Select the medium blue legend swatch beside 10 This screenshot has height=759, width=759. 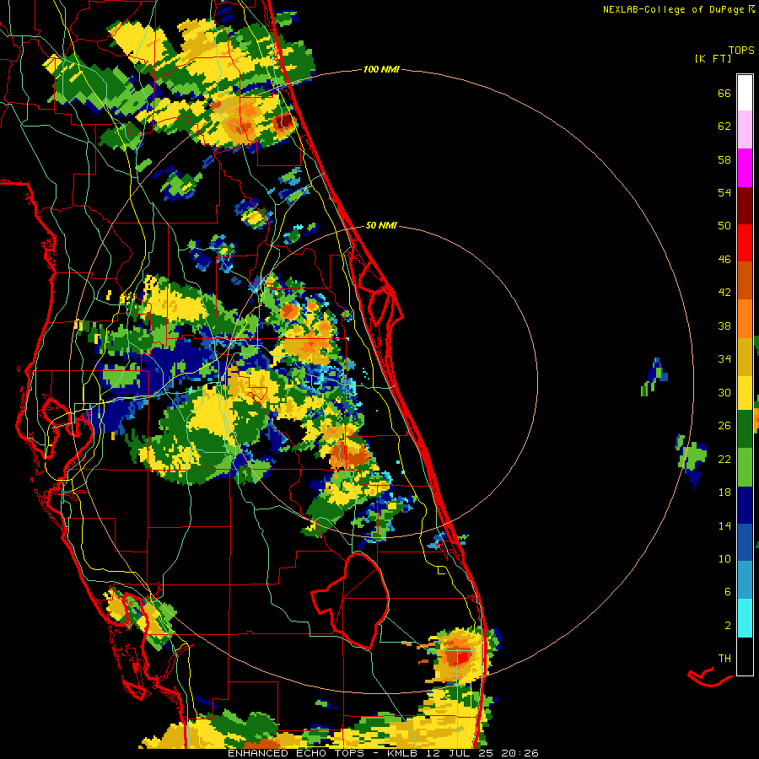[745, 542]
